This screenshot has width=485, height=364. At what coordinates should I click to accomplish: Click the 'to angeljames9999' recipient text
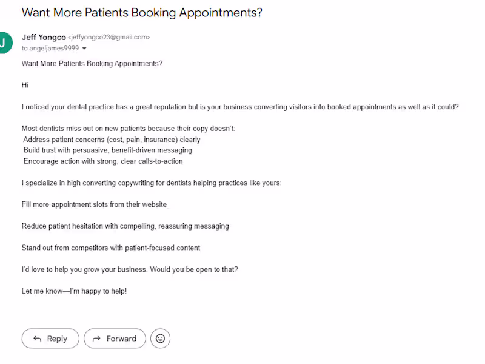(x=50, y=49)
